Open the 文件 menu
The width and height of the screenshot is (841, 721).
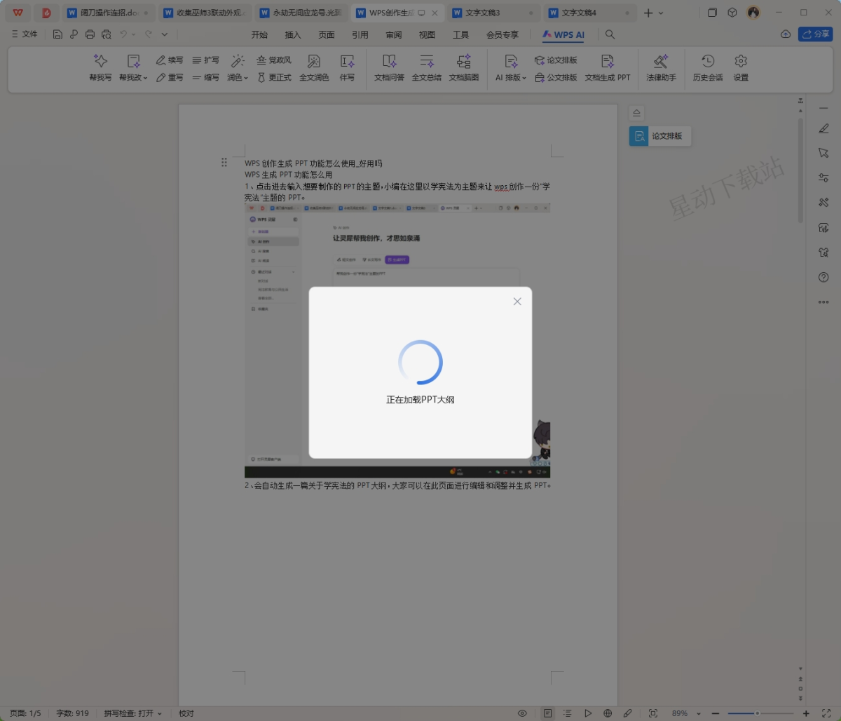(x=25, y=34)
